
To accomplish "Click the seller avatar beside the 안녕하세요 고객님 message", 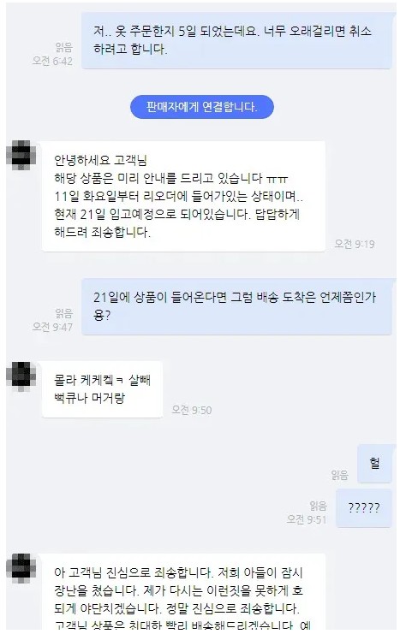I will point(21,155).
